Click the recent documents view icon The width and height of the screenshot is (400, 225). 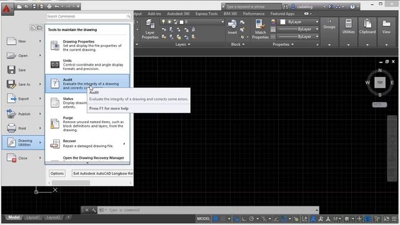tap(33, 27)
